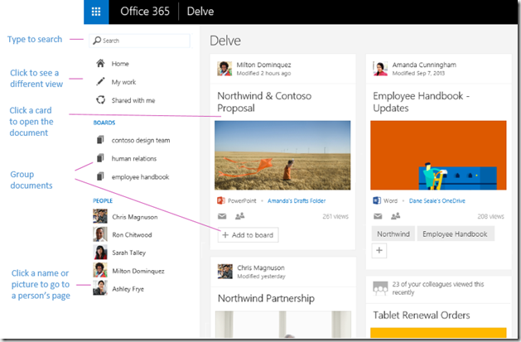The height and width of the screenshot is (342, 521).
Task: Click the employee handbook board icon
Action: tap(100, 176)
